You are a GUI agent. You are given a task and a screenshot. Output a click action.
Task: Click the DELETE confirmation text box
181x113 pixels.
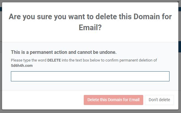[90, 76]
